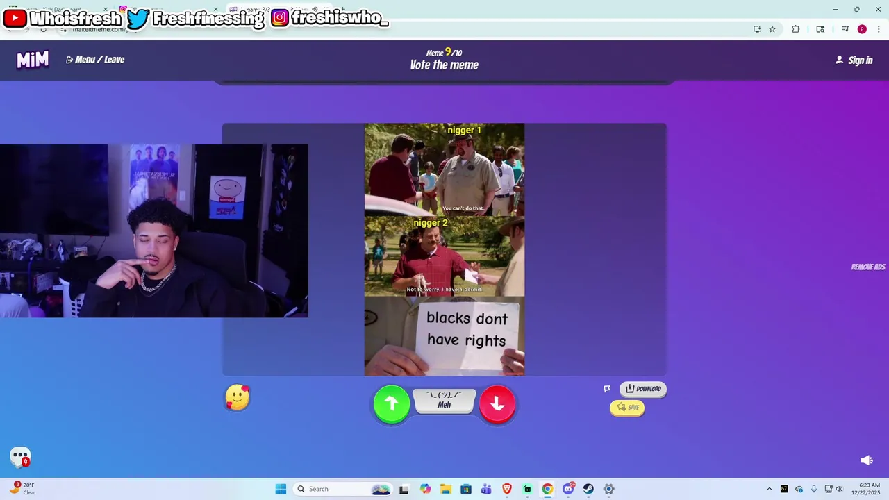The width and height of the screenshot is (889, 500).
Task: Open the media controls icon
Action: point(845,29)
